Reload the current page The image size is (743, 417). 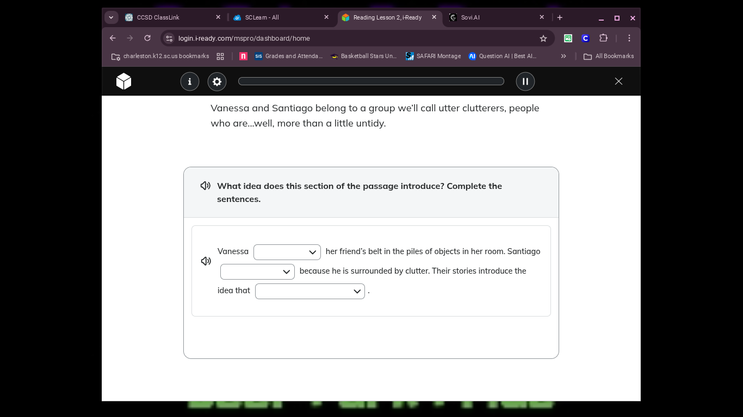click(x=147, y=38)
